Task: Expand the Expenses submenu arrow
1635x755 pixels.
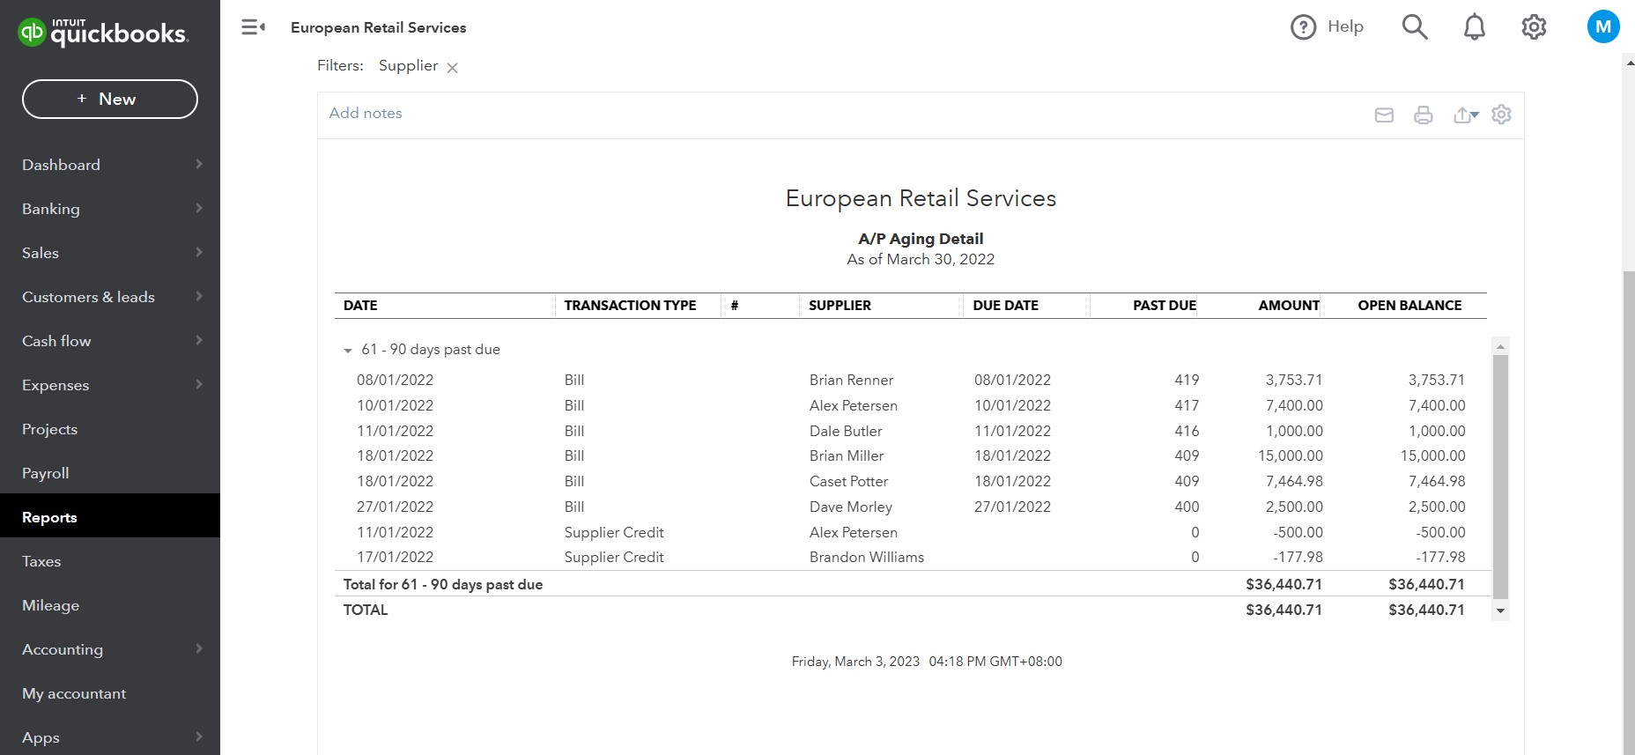Action: pyautogui.click(x=199, y=385)
